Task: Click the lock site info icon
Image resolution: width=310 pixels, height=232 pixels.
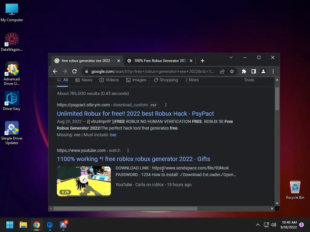Action: pos(86,71)
